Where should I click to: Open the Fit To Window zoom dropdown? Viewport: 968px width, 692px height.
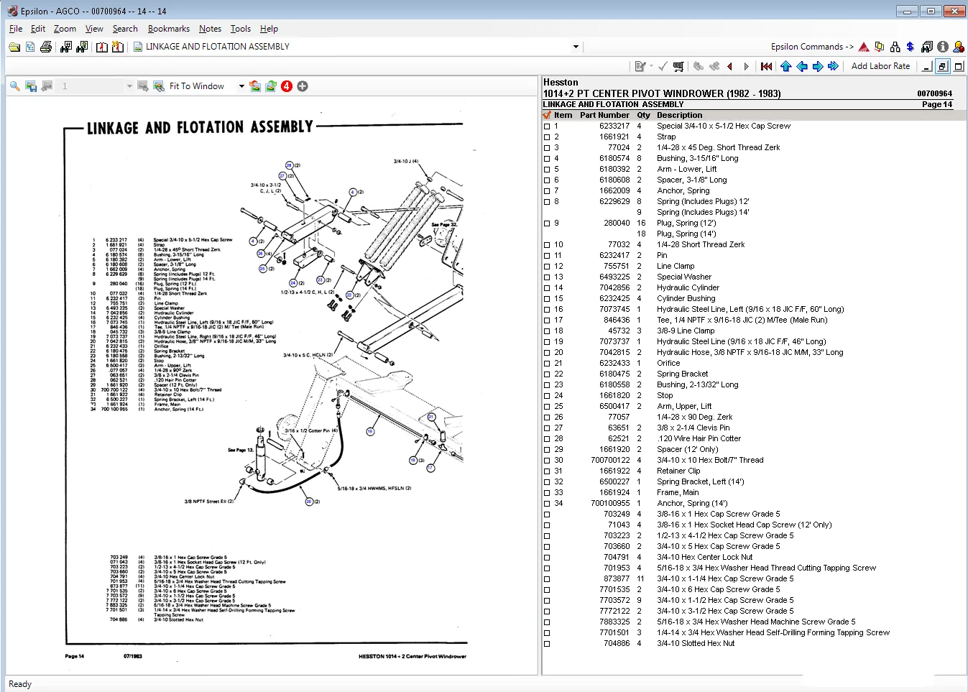241,86
